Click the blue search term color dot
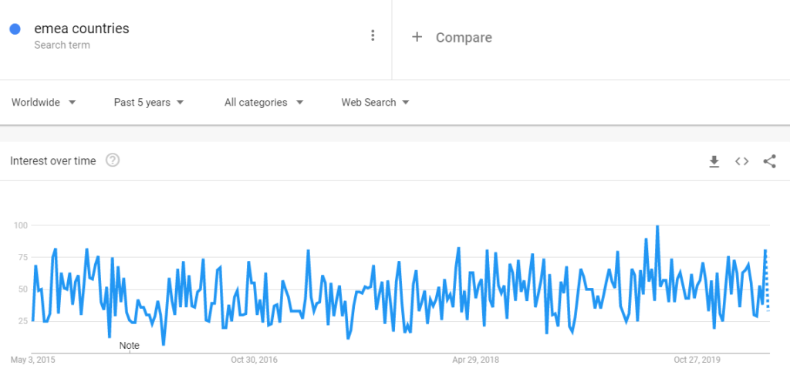The height and width of the screenshot is (389, 790). pos(15,29)
